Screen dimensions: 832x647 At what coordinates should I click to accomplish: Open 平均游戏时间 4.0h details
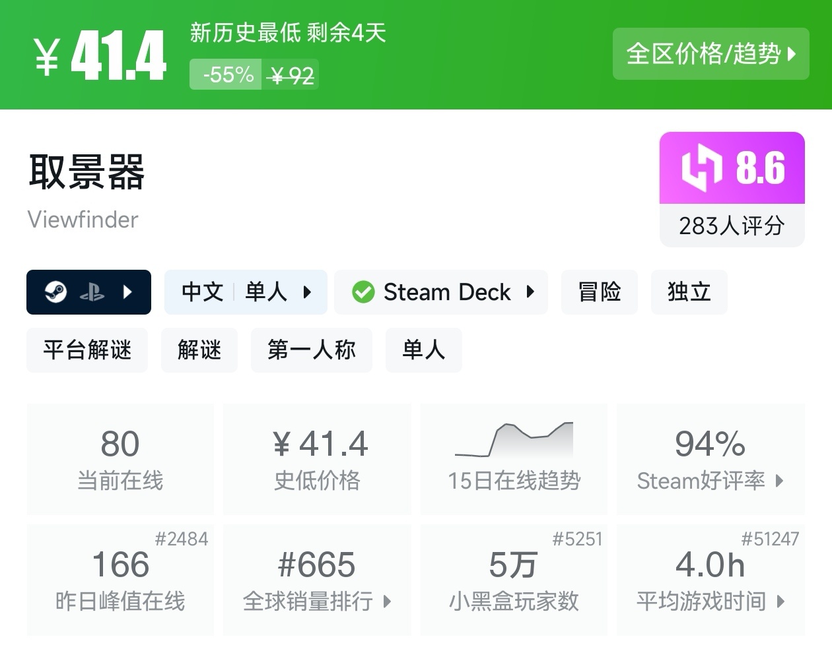pos(710,580)
